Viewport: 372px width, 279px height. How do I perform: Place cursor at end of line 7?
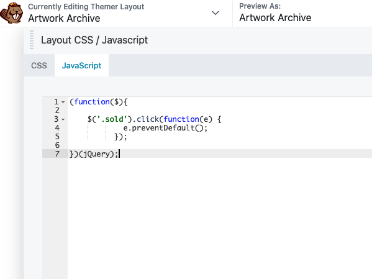point(119,154)
